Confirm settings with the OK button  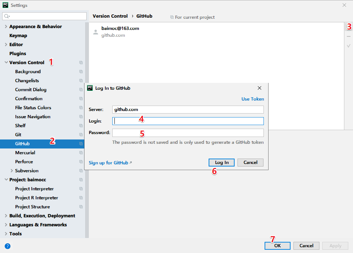277,246
